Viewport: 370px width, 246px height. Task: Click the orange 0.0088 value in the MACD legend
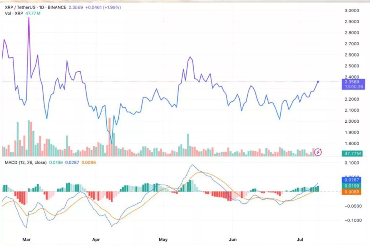click(88, 162)
